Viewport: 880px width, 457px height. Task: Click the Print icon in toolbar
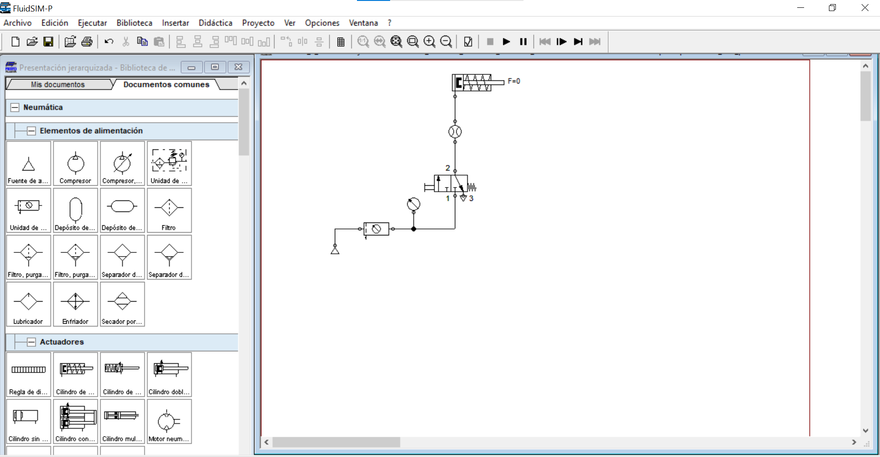click(x=87, y=42)
